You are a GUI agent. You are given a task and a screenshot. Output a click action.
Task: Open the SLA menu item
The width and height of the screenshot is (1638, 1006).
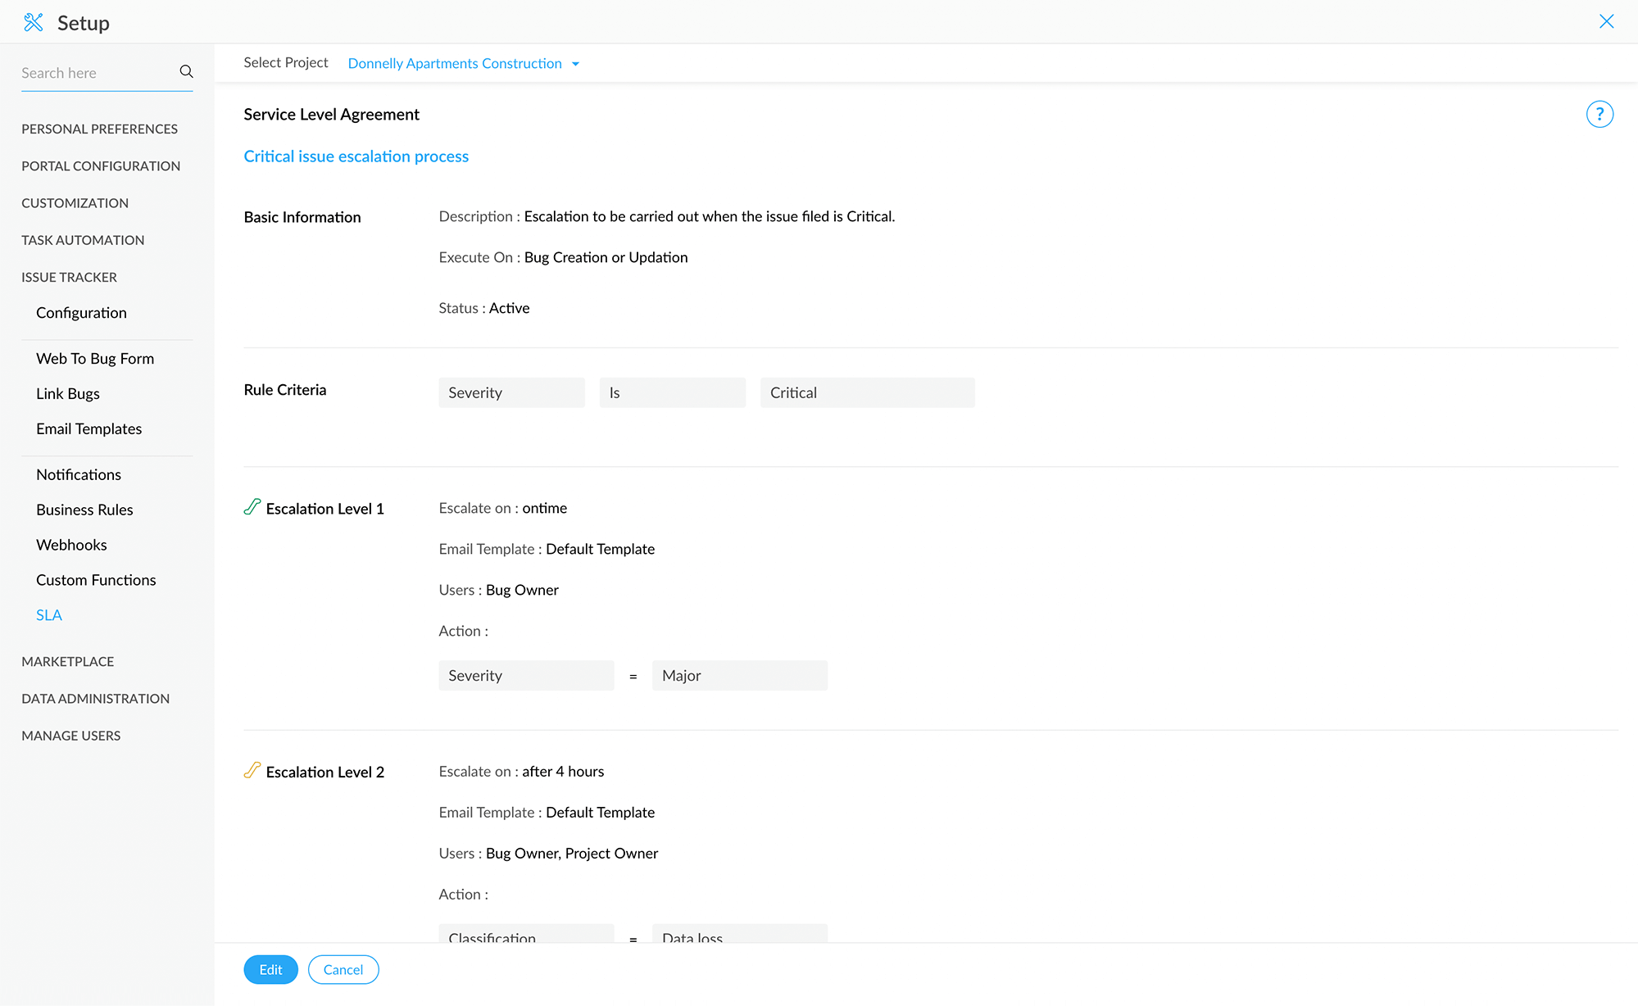(49, 615)
